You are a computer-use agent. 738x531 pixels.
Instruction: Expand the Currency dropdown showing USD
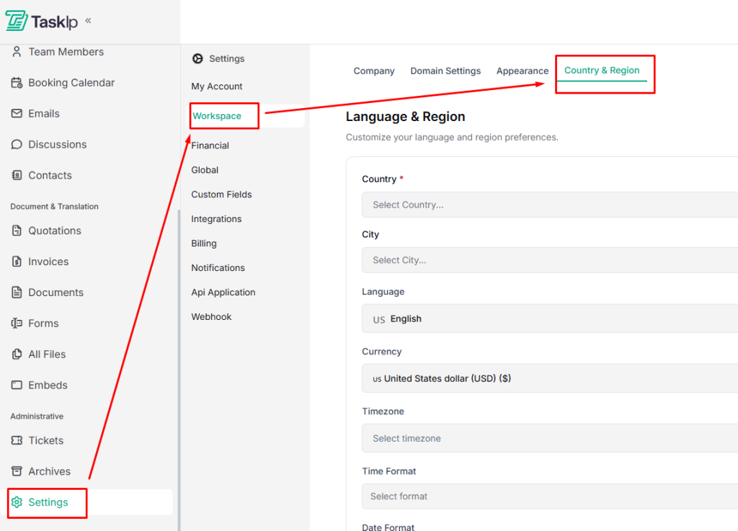coord(549,378)
